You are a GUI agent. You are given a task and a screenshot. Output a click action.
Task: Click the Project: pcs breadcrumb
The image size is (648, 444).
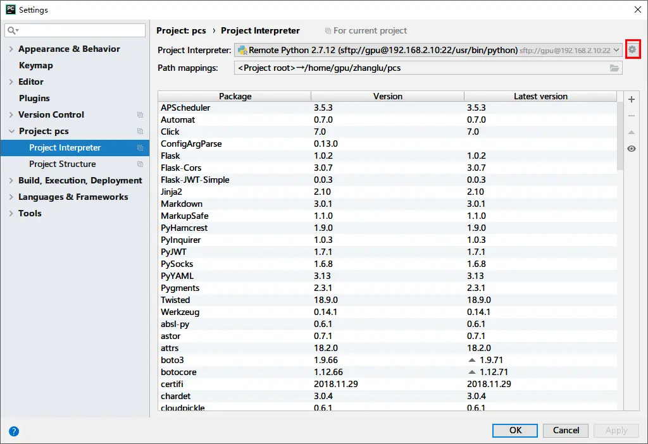tap(181, 30)
